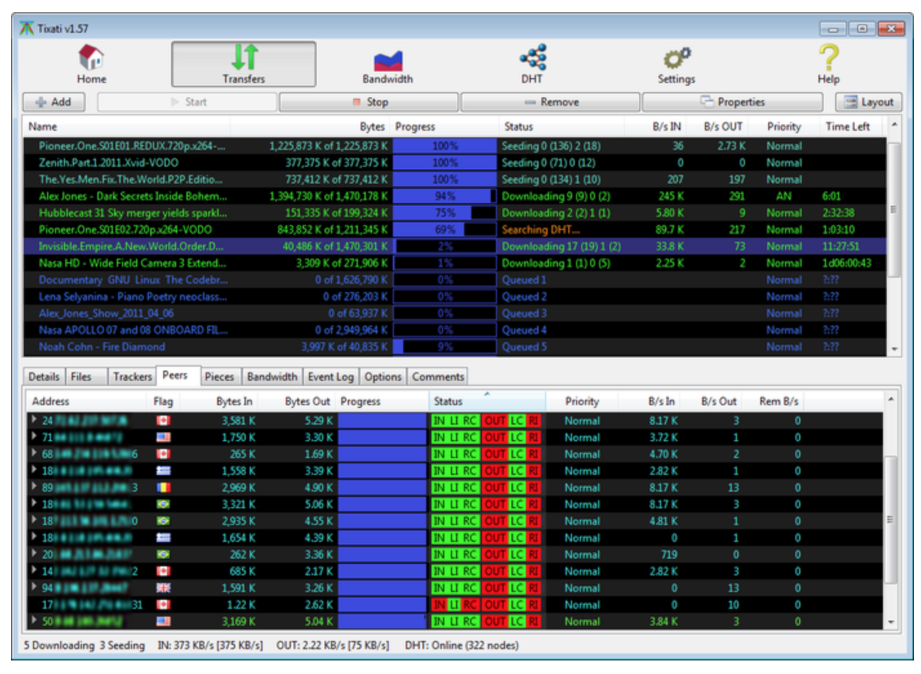Click the red IN indicator of peer 17

point(439,604)
